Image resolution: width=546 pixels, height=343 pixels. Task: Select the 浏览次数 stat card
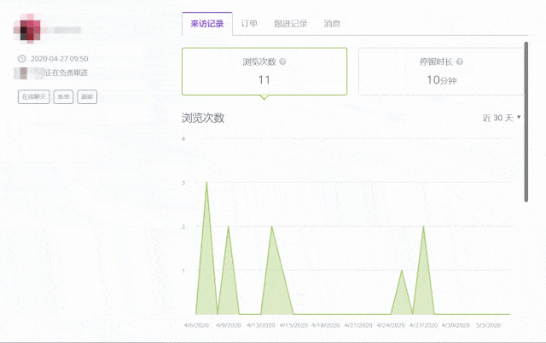(264, 72)
